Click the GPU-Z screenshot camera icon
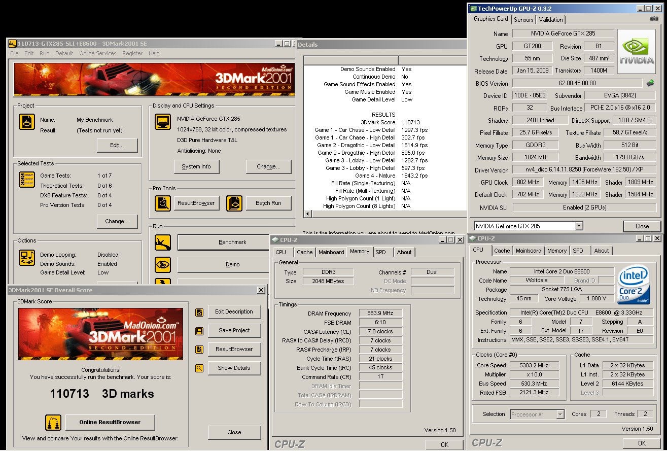Viewport: 667px width, 451px height. point(654,19)
